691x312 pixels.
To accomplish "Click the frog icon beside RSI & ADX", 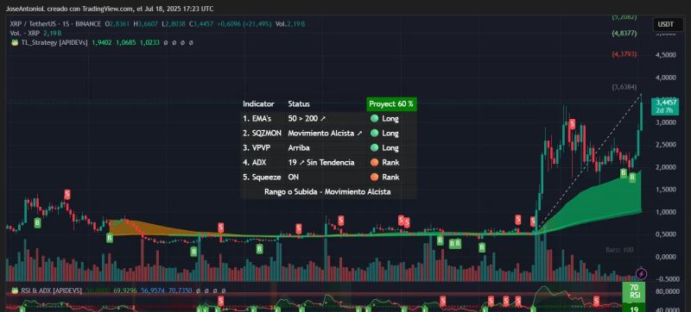I will (x=14, y=290).
